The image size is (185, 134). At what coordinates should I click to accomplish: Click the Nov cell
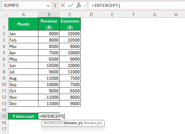coord(23,97)
